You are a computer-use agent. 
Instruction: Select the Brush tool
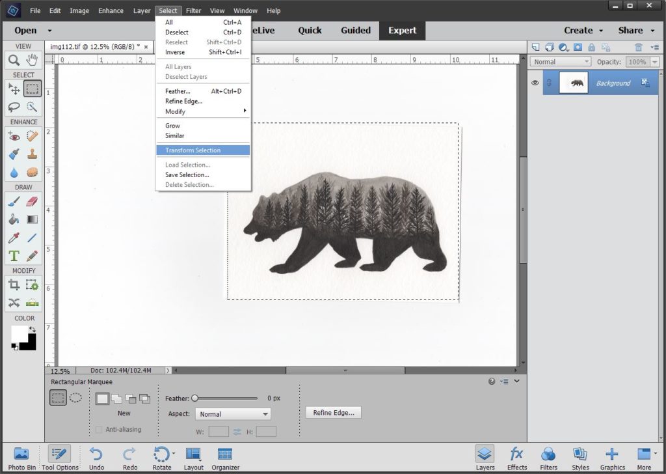pyautogui.click(x=14, y=201)
